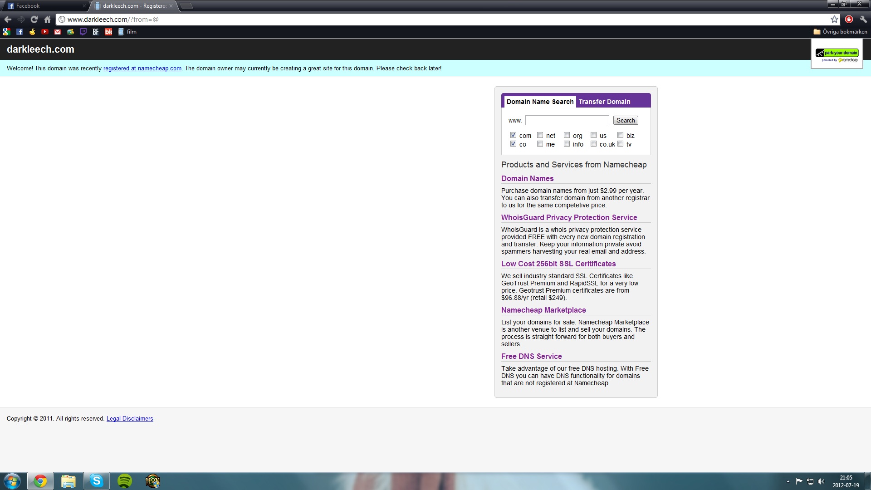Viewport: 871px width, 490px height.
Task: Click the network tray icon
Action: pos(810,481)
